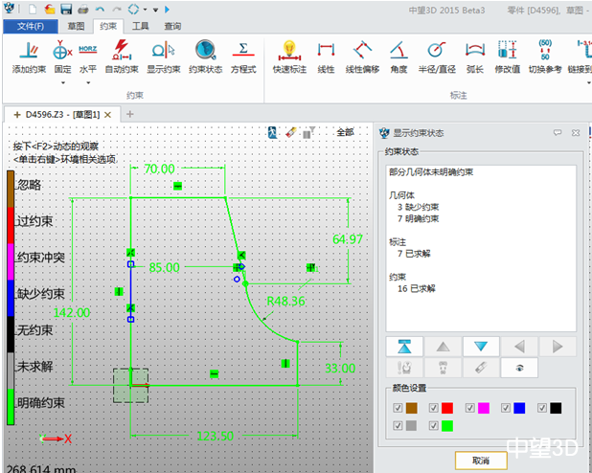Uncheck the checkbox beside the red color
Screen dimensions: 592x473
435,408
